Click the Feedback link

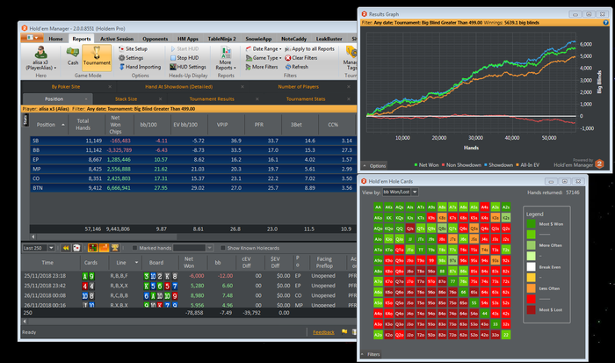point(323,332)
